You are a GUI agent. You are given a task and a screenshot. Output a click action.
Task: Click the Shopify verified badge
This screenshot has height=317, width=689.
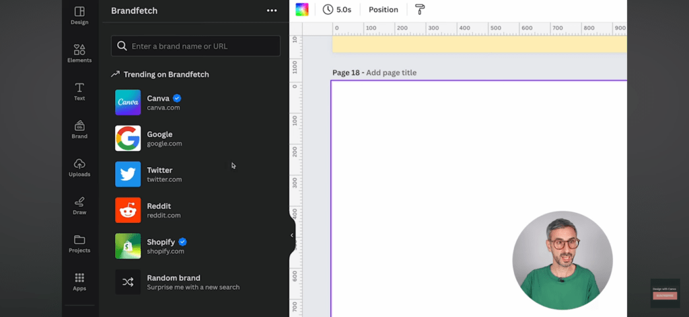point(183,242)
